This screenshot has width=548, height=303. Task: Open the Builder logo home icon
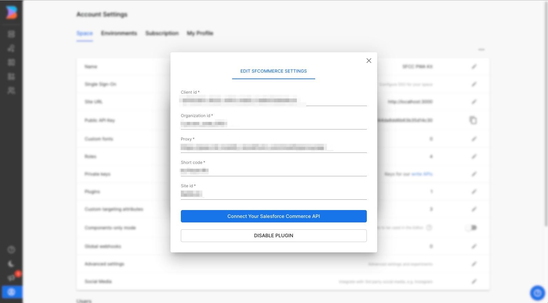(x=11, y=12)
